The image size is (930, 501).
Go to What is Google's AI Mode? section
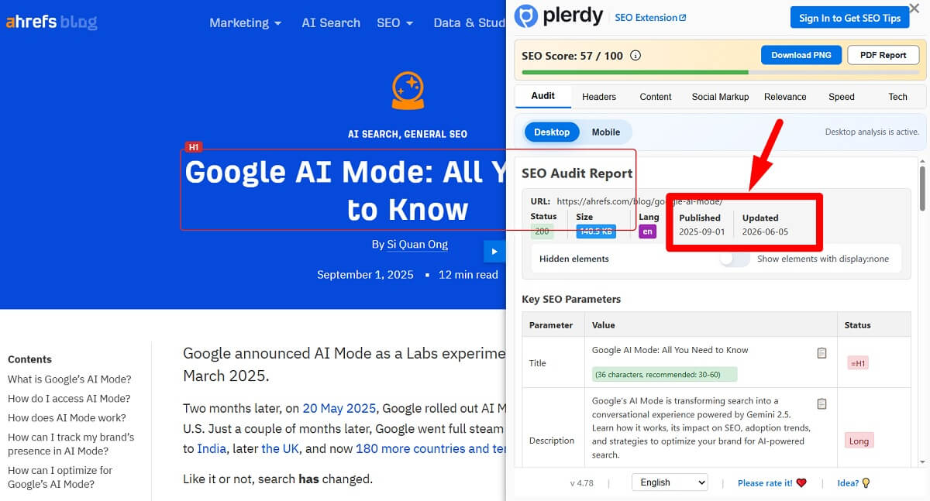(70, 379)
